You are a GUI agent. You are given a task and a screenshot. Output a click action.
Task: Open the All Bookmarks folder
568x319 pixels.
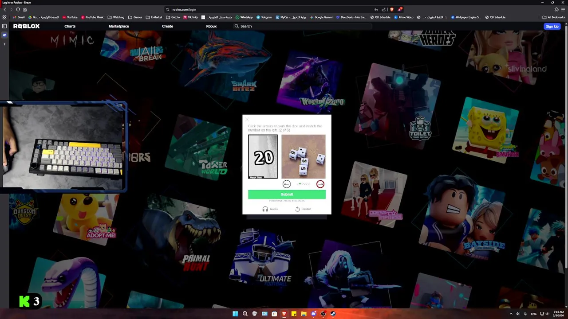(x=554, y=17)
